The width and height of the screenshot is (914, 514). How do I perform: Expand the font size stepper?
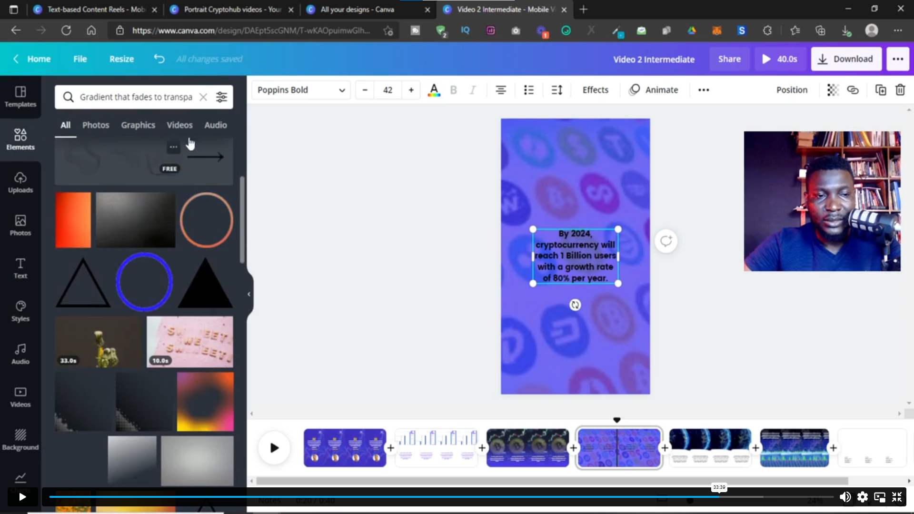pyautogui.click(x=411, y=90)
